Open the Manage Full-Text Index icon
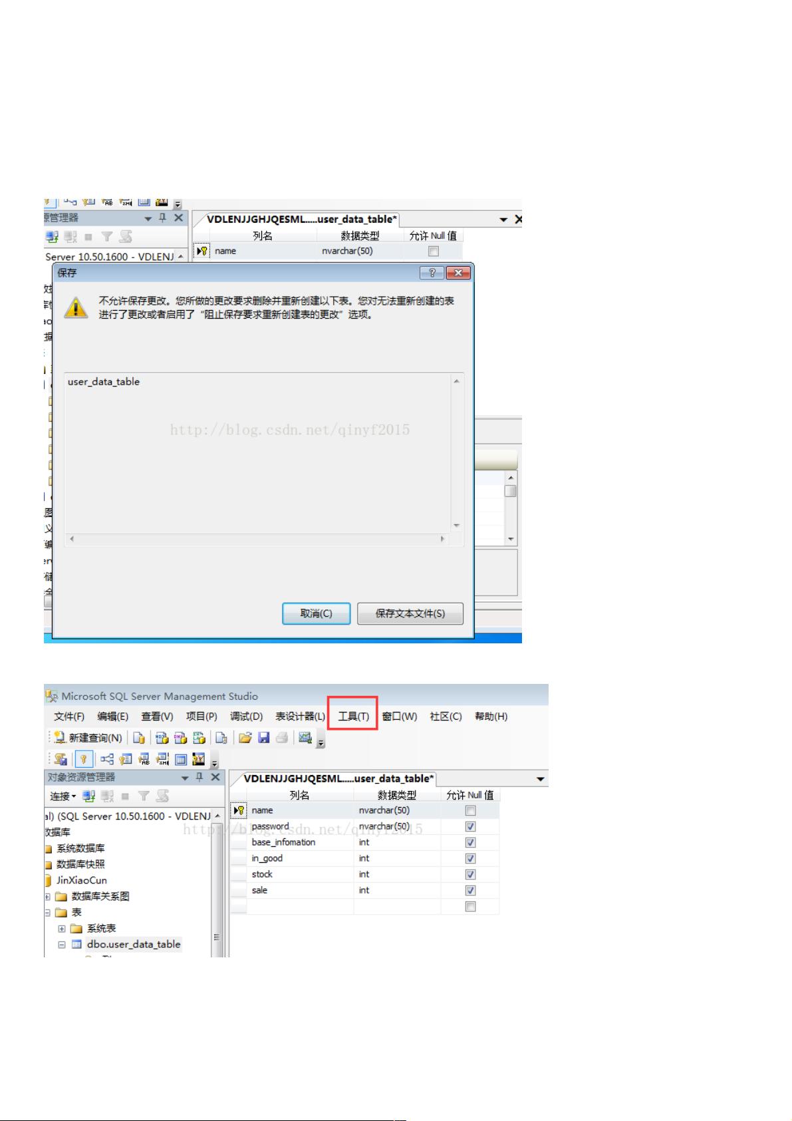 coord(144,759)
